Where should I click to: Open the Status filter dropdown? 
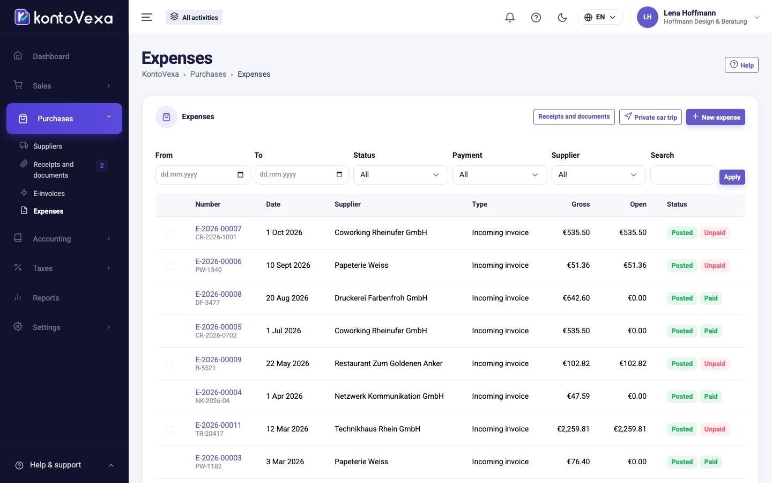pyautogui.click(x=400, y=175)
